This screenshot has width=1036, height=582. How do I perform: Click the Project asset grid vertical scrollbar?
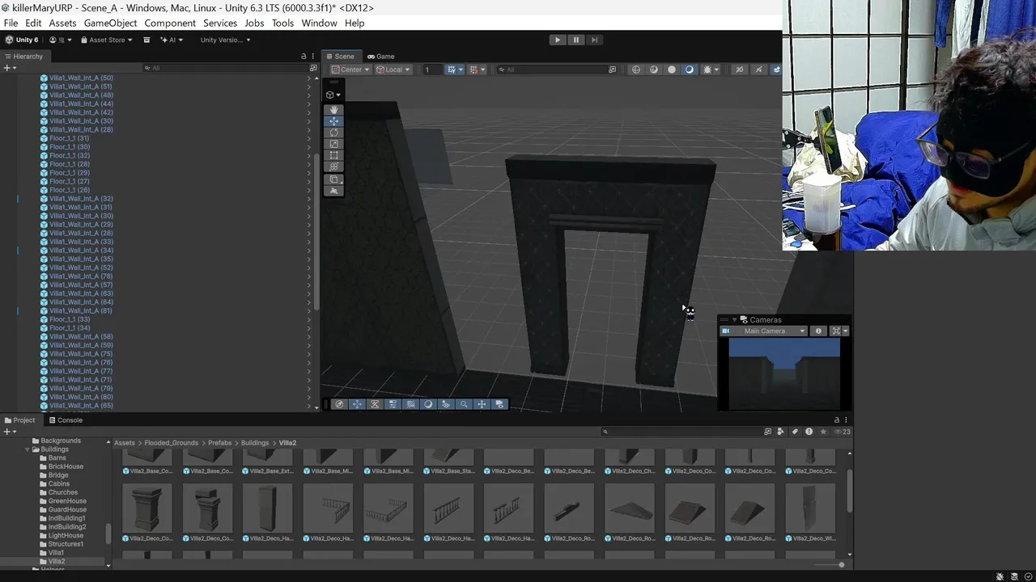point(849,490)
